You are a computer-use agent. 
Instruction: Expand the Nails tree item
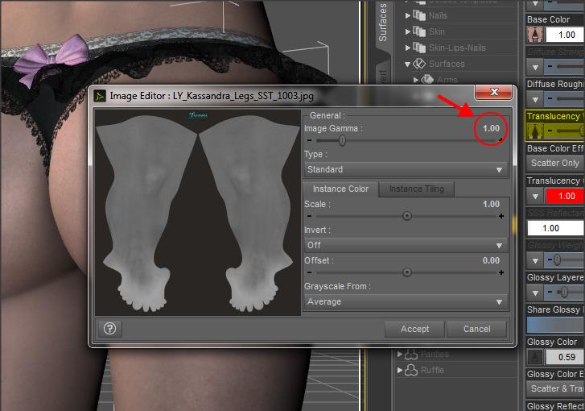tap(408, 15)
